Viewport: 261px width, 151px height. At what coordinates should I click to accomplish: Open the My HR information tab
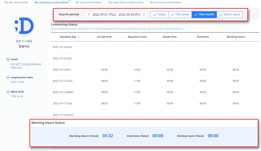(16, 2)
